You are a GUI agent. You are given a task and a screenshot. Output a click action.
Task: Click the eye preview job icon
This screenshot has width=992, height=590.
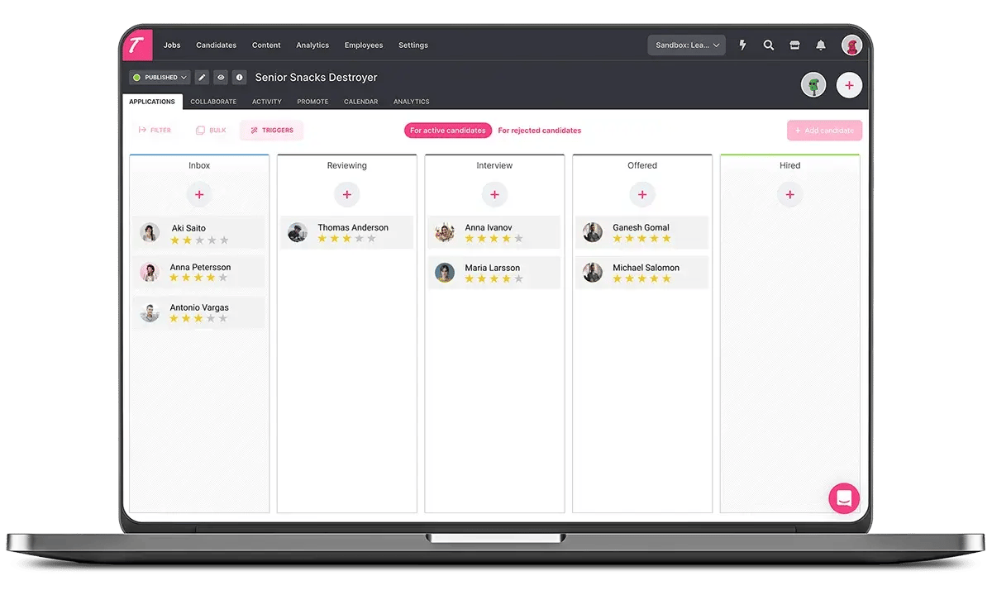221,78
